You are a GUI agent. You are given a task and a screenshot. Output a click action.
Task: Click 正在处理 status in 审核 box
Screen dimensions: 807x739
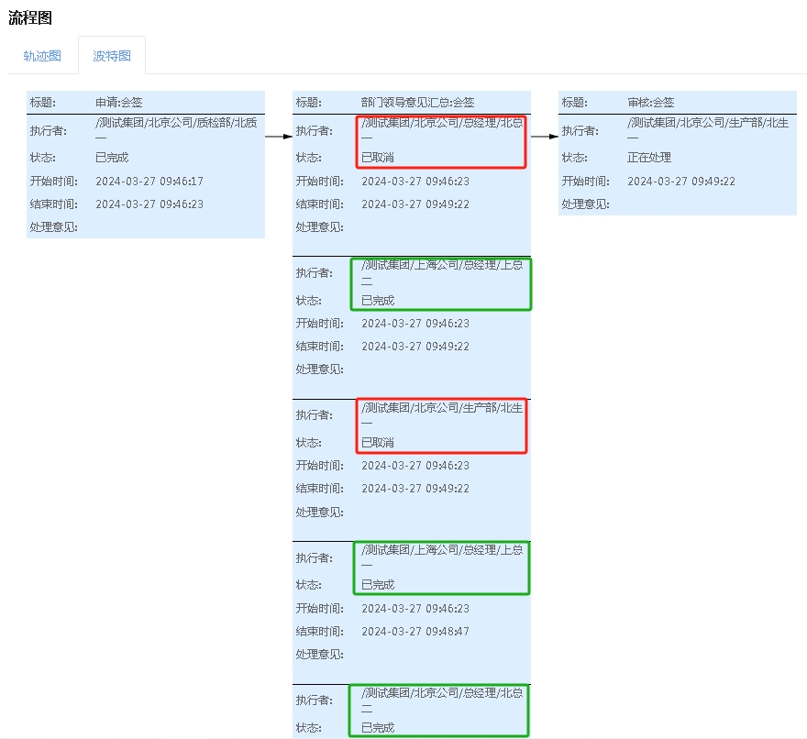[x=649, y=158]
